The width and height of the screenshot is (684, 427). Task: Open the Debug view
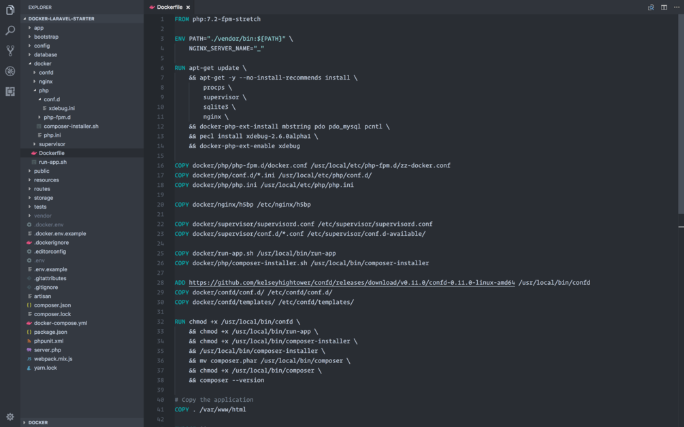[10, 71]
